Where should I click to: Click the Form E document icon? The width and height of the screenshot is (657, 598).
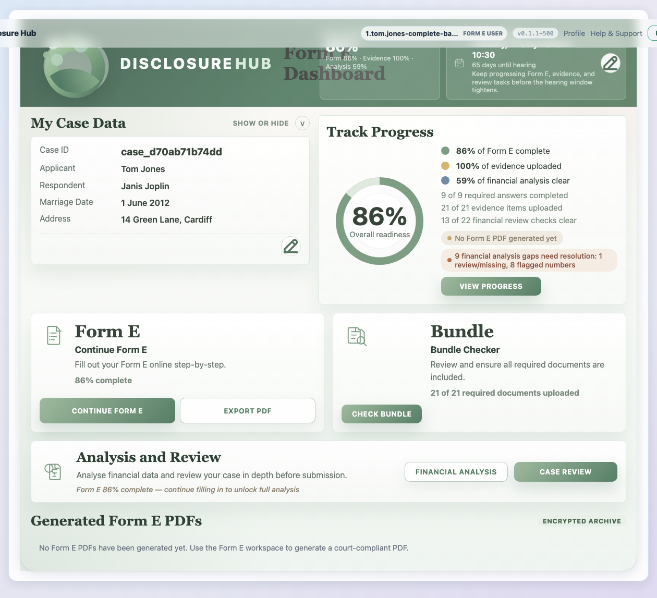click(54, 335)
